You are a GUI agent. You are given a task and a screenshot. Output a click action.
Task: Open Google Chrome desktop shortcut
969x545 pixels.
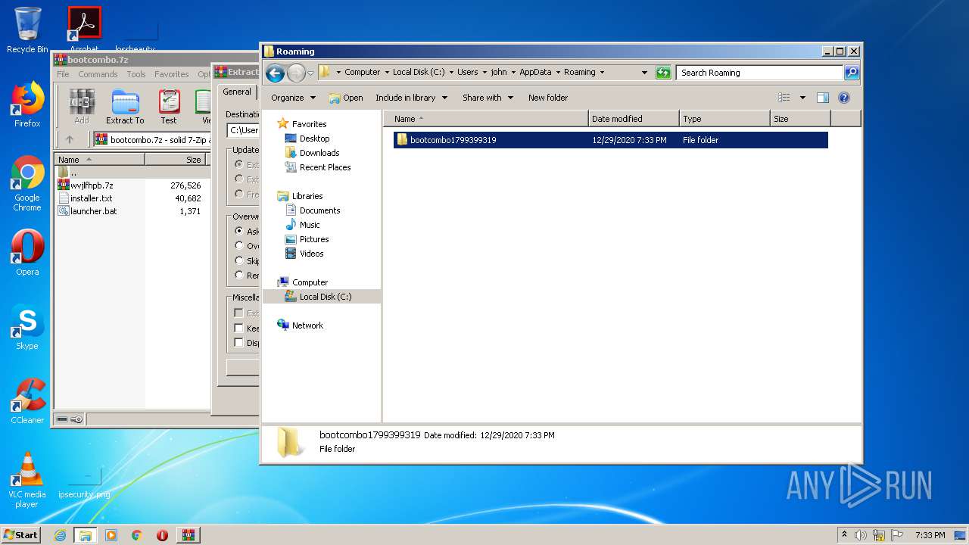tap(27, 184)
